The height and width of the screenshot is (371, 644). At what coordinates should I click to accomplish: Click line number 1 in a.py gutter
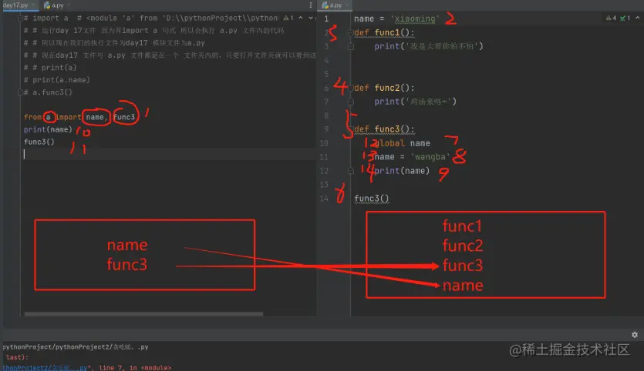326,18
